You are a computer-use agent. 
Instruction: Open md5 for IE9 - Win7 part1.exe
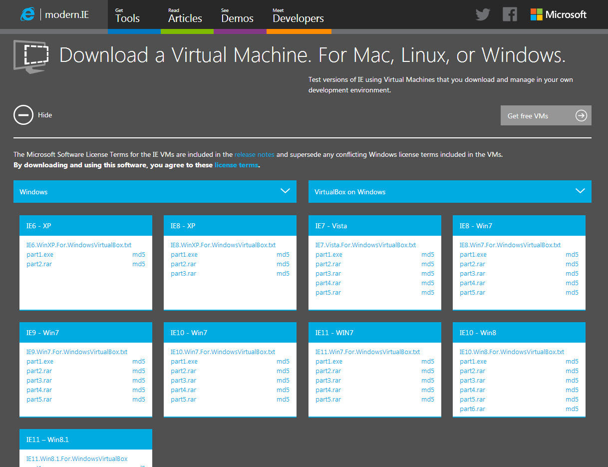click(139, 361)
